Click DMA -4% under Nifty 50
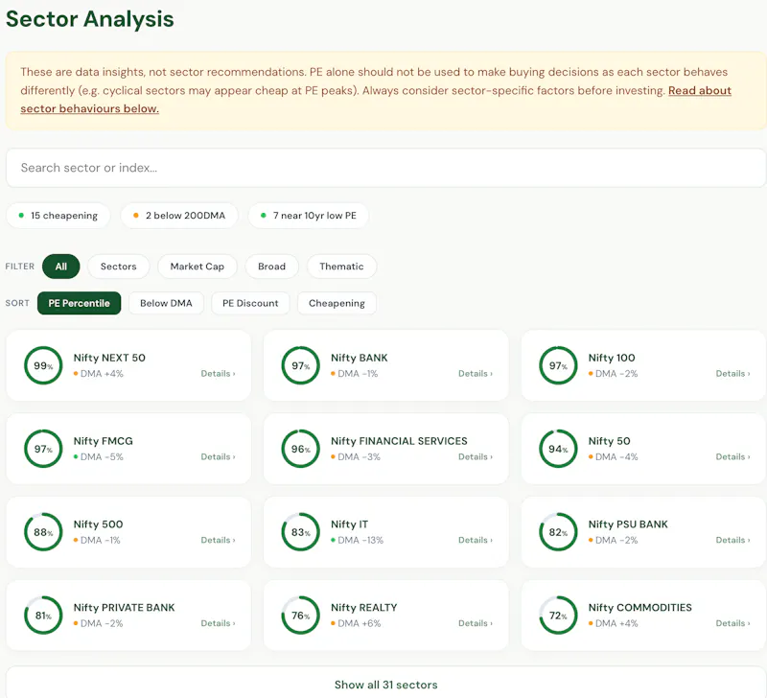Image resolution: width=767 pixels, height=698 pixels. [614, 456]
